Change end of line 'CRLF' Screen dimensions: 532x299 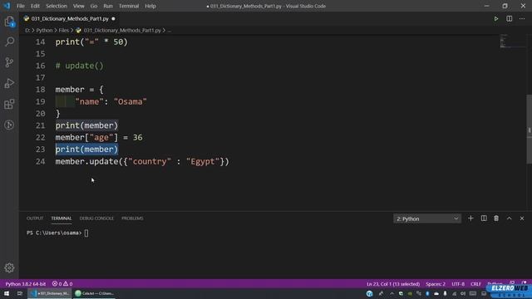pyautogui.click(x=475, y=284)
